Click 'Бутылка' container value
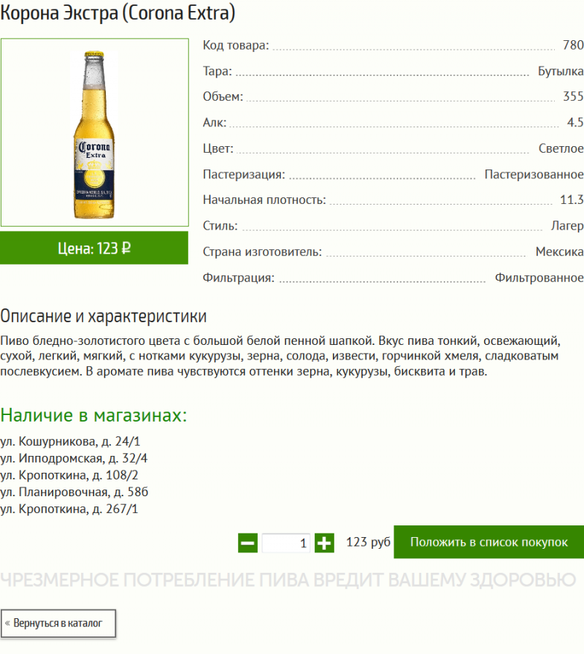 point(561,72)
